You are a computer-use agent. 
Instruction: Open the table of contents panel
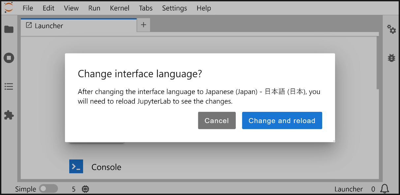tap(9, 86)
